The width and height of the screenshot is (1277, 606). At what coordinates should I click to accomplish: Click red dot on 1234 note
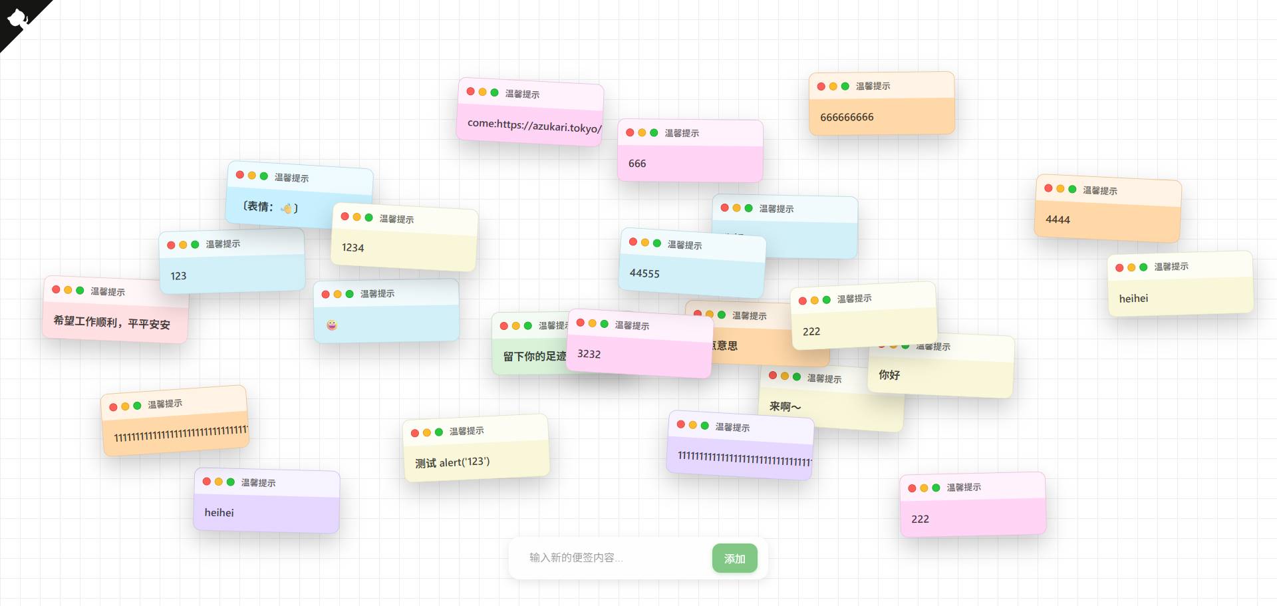(x=345, y=216)
